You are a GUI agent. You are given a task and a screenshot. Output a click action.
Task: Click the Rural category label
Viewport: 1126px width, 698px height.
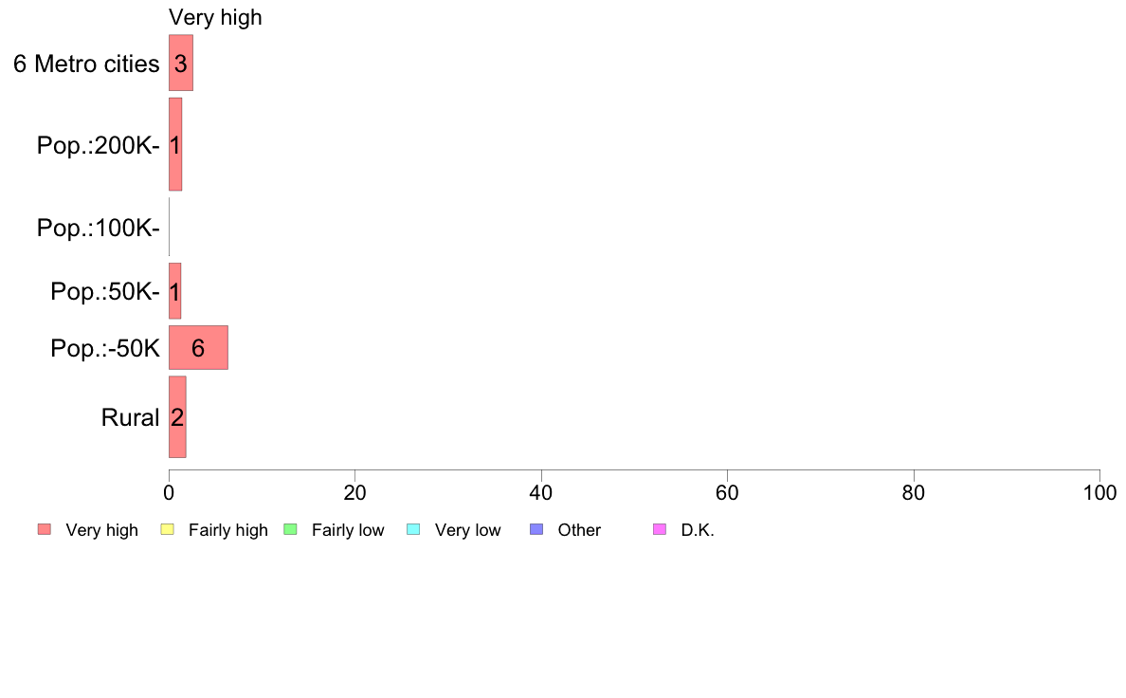pos(130,417)
